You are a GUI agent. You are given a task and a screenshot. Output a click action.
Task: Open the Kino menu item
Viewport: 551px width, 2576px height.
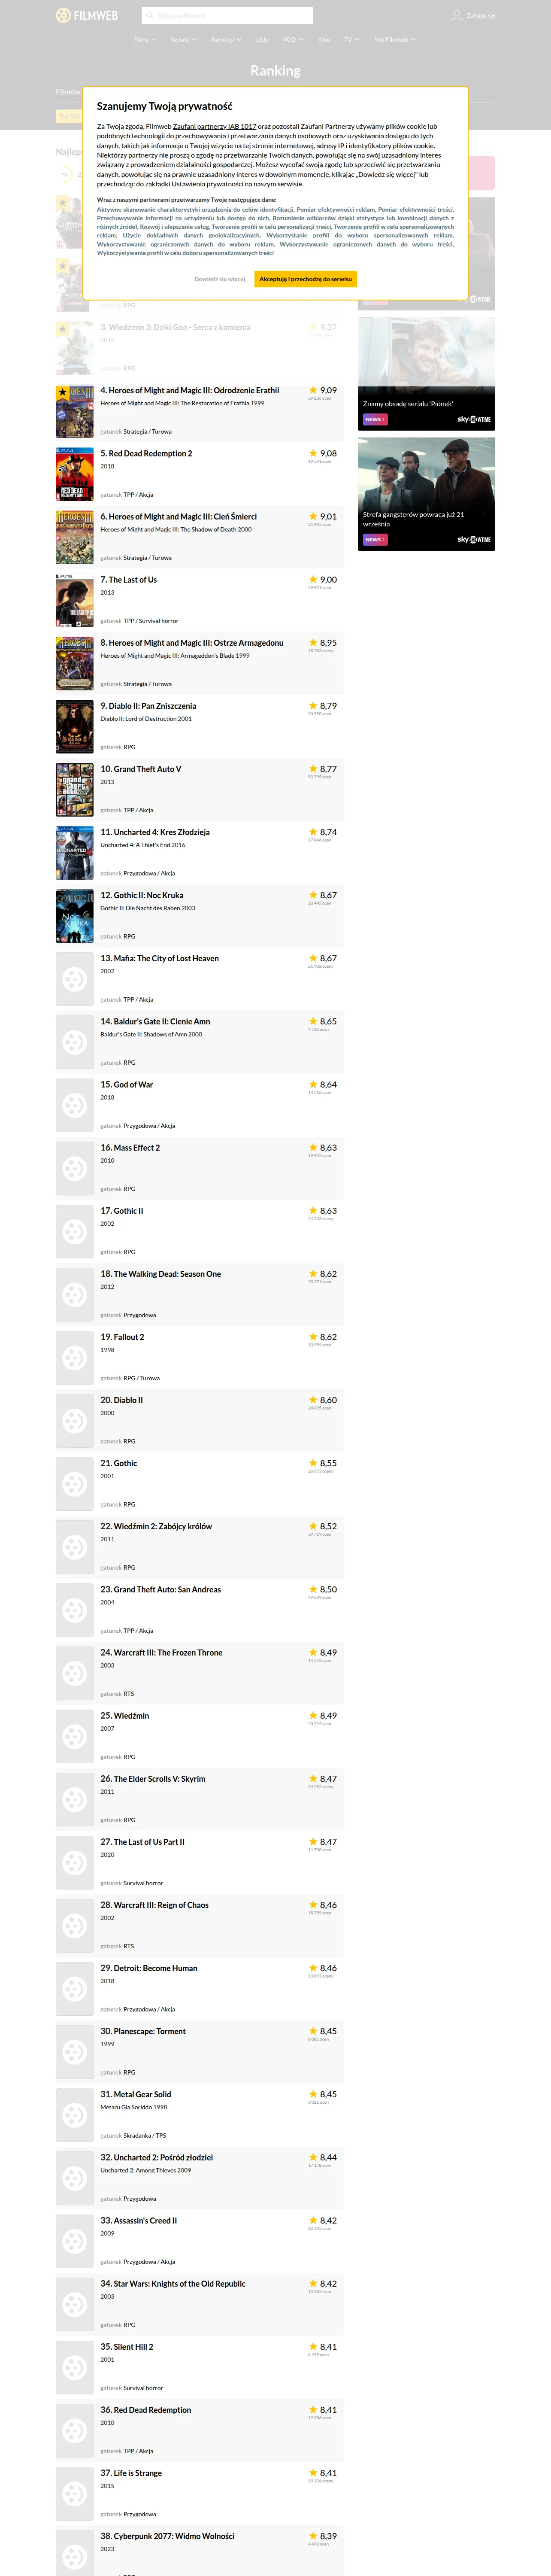click(324, 39)
